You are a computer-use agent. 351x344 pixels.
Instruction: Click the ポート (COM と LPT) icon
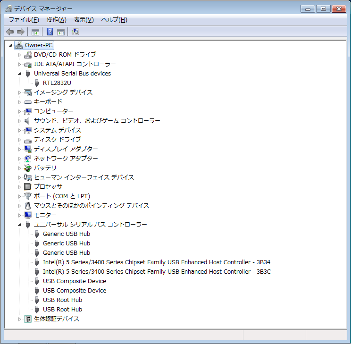click(28, 196)
